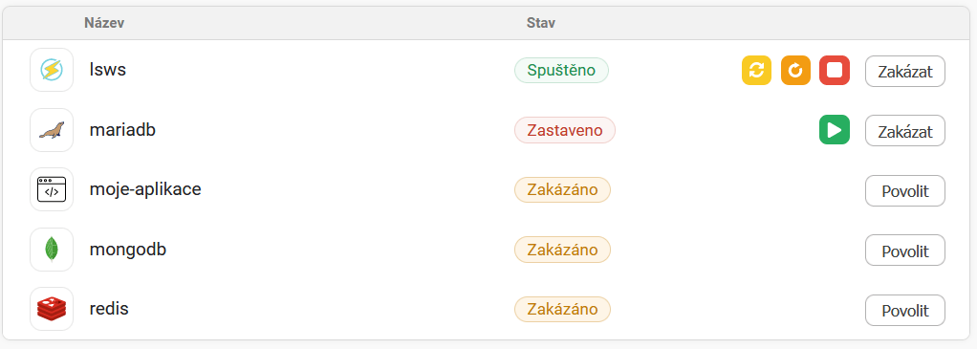Click the yellow reload icon for lsws
Screen dimensions: 977x349
click(x=756, y=70)
